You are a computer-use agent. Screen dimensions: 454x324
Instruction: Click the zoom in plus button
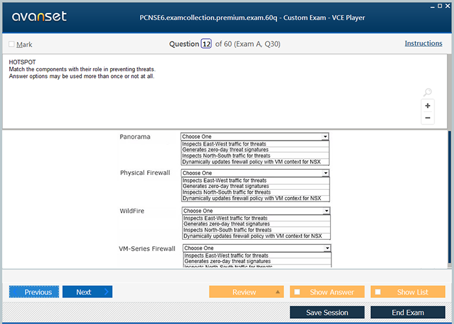pos(427,106)
